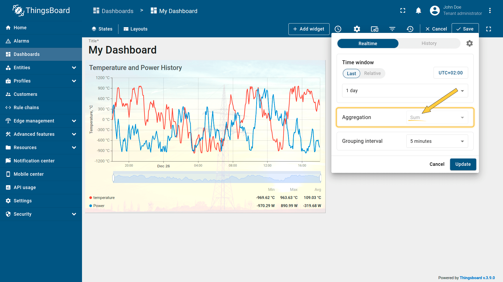Select the Relative time window option
Viewport: 503px width, 282px height.
point(372,73)
